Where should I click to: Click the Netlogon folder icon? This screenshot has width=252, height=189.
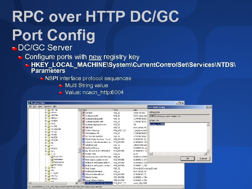point(49,132)
